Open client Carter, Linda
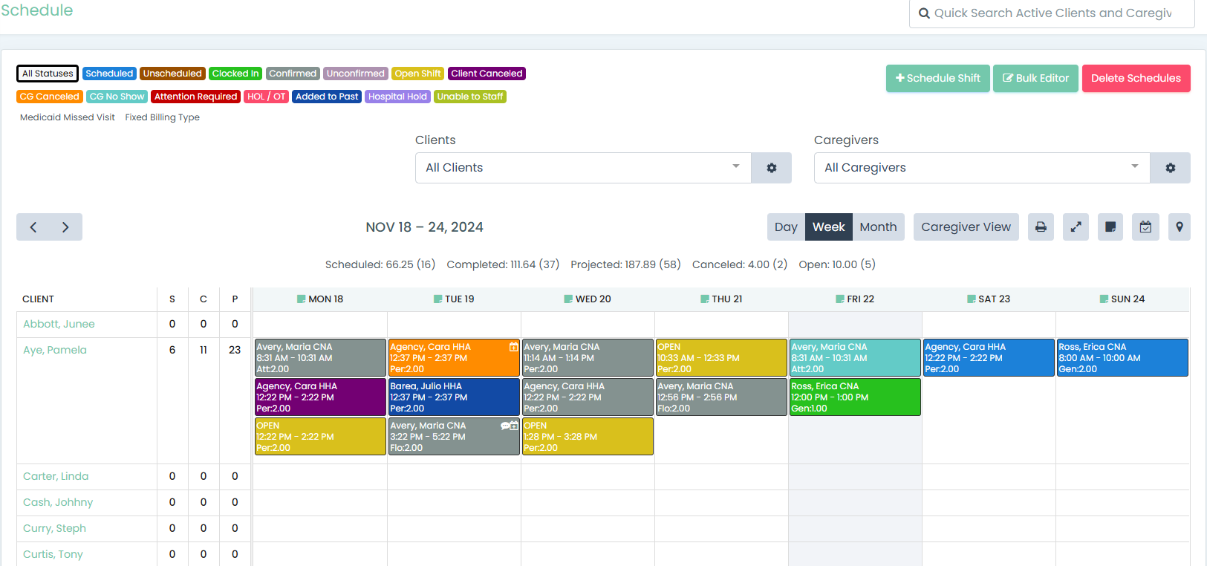Image resolution: width=1207 pixels, height=566 pixels. 56,476
